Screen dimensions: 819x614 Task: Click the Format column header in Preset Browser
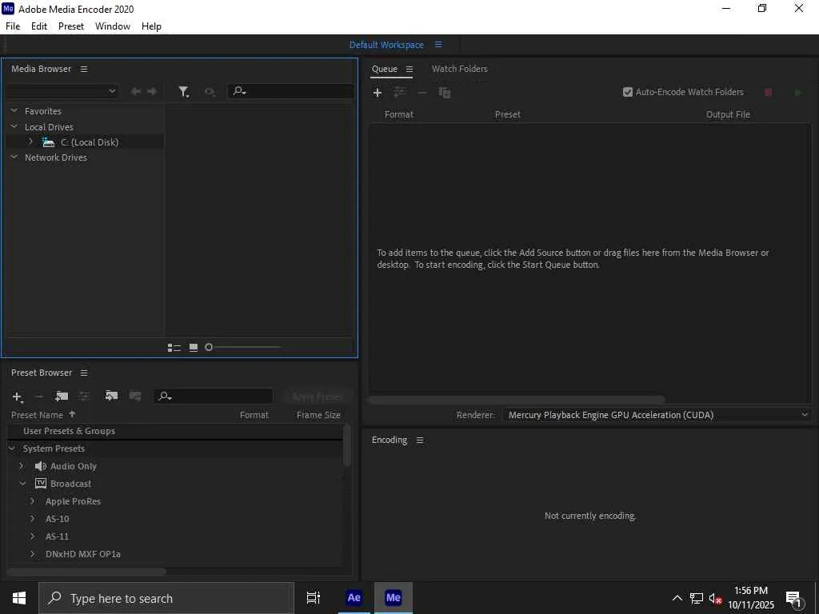254,415
